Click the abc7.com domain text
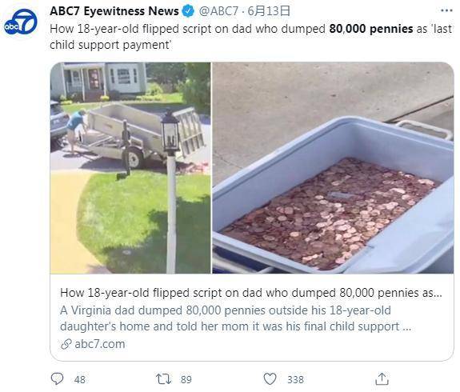 pos(100,344)
